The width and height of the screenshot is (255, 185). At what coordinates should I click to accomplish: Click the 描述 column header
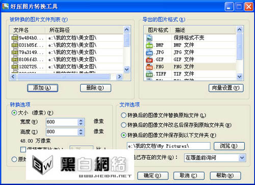204,30
